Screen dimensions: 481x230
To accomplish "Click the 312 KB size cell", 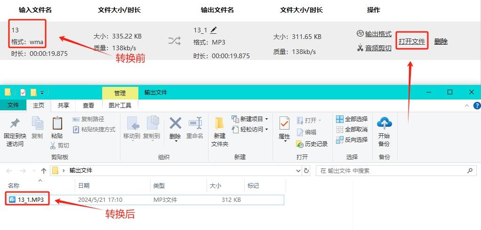I will pos(231,199).
